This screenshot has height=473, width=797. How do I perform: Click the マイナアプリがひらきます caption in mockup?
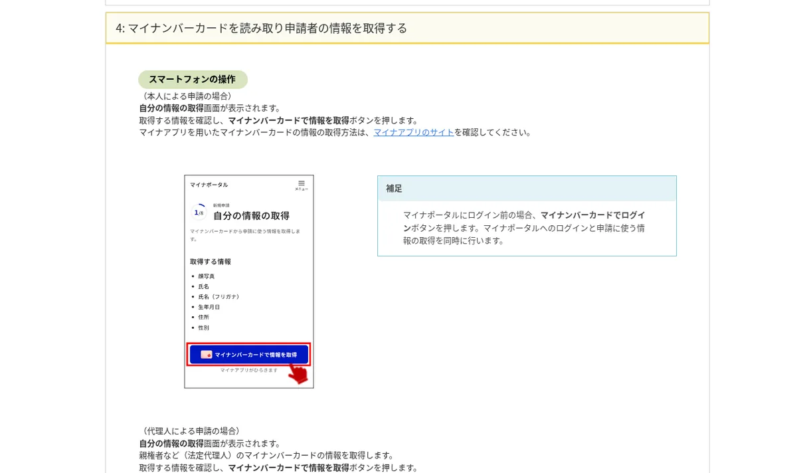pos(249,370)
